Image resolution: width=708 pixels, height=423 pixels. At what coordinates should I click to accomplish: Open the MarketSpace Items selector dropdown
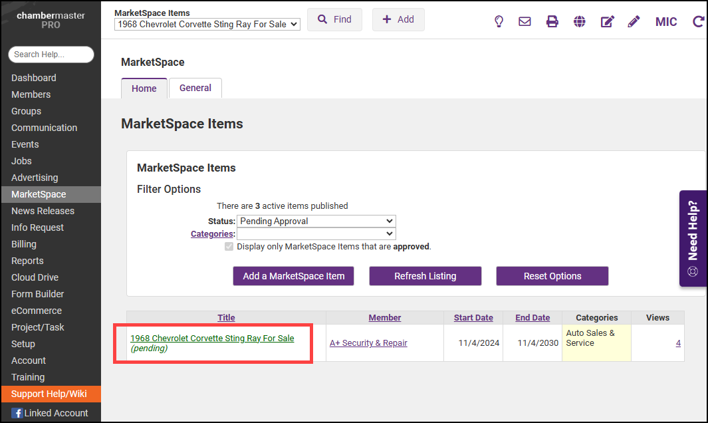(207, 25)
